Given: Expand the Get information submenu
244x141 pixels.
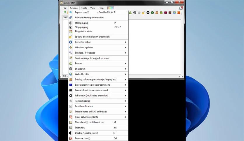Looking at the screenshot, I should tap(98, 42).
